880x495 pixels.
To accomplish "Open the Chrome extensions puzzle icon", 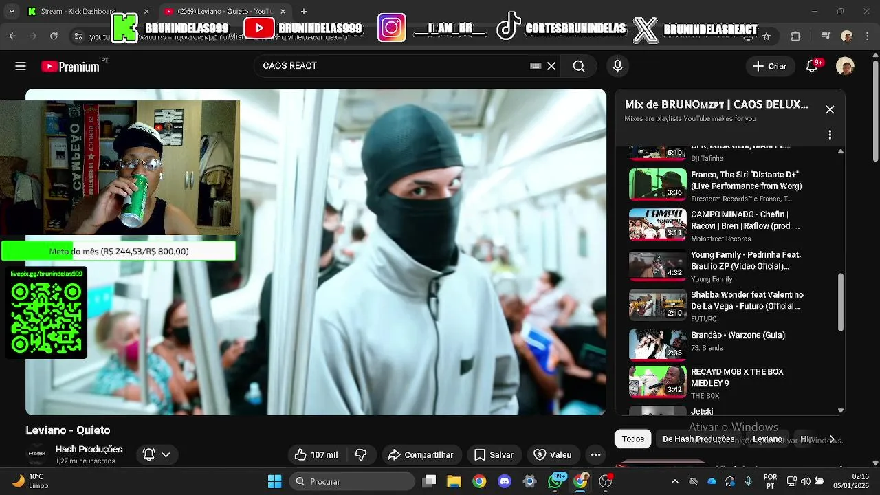I will tap(796, 36).
